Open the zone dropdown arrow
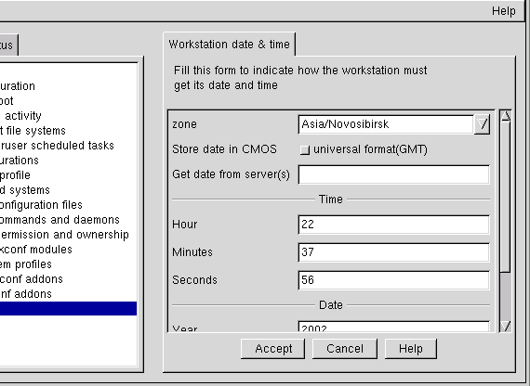Image resolution: width=530 pixels, height=386 pixels. coord(482,124)
